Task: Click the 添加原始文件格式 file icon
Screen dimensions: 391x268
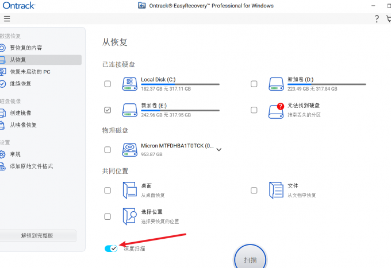Action: 2,166
